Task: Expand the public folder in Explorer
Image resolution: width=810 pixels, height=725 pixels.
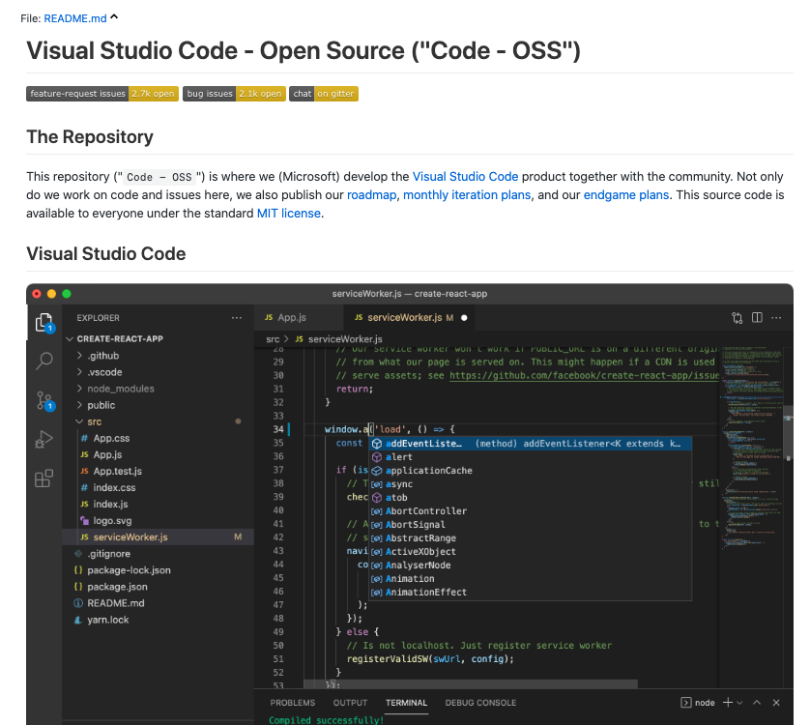Action: click(101, 405)
